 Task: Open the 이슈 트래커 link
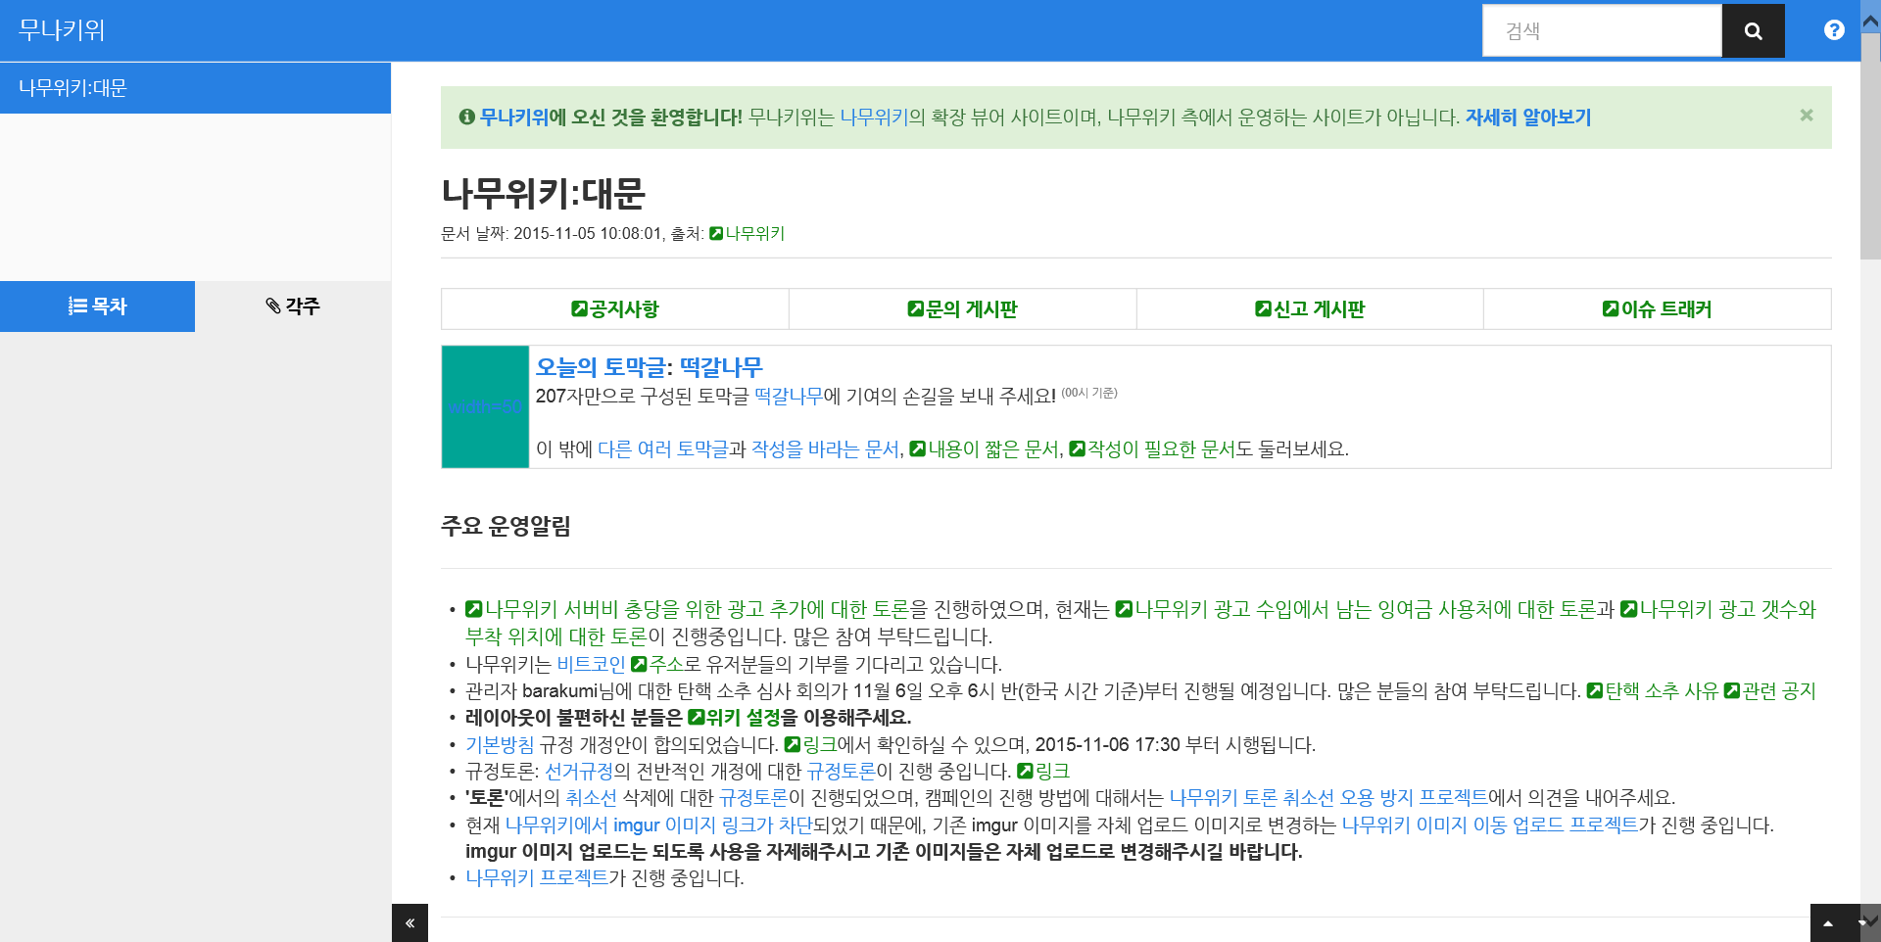pos(1657,309)
